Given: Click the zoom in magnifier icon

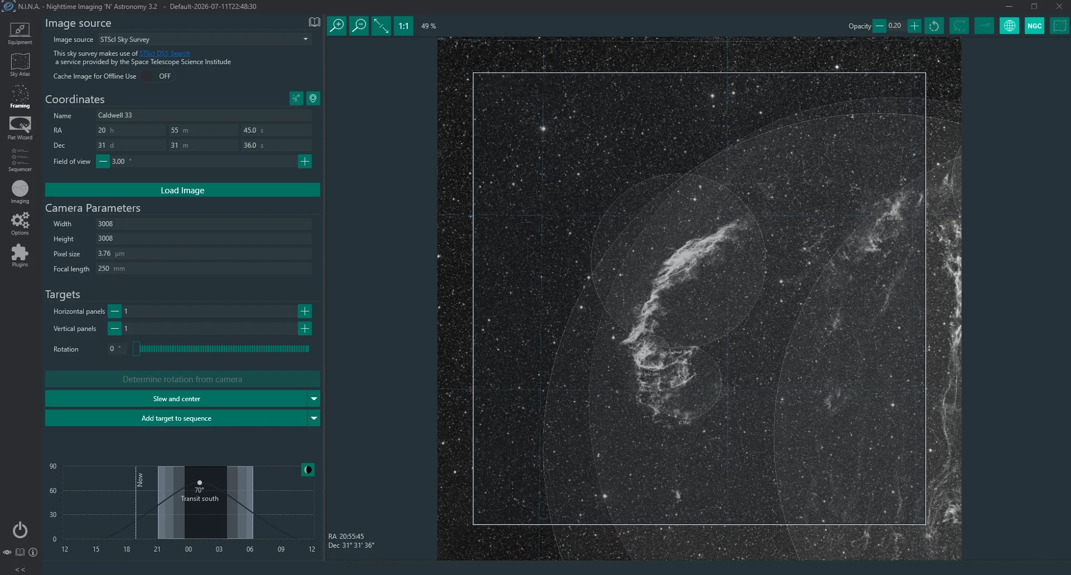Looking at the screenshot, I should [x=337, y=26].
